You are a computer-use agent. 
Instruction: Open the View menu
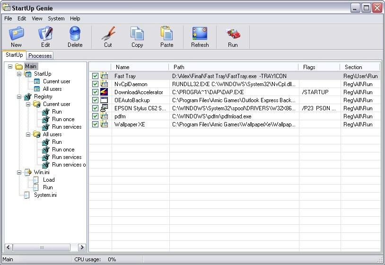37,18
